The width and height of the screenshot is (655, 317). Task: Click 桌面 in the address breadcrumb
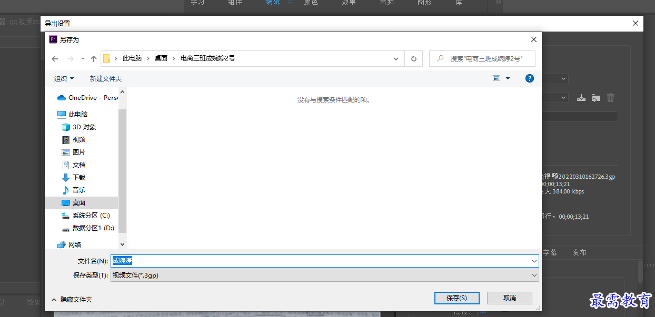(x=161, y=58)
